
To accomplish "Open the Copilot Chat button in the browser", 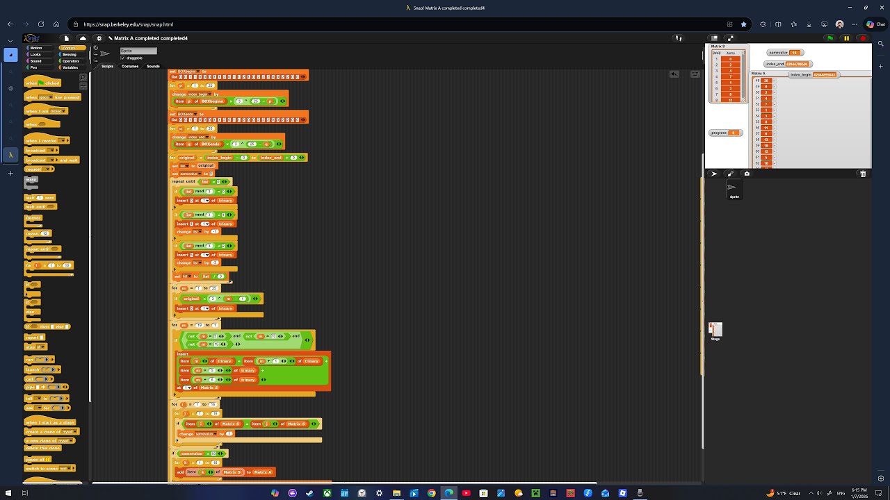I will [x=875, y=24].
